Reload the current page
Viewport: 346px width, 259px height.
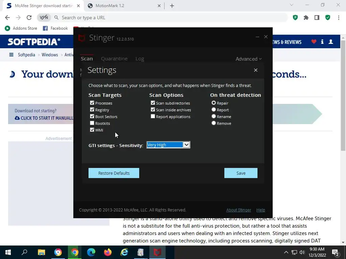[x=29, y=18]
